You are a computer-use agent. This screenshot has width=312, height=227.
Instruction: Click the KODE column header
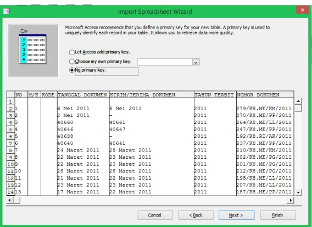click(49, 95)
